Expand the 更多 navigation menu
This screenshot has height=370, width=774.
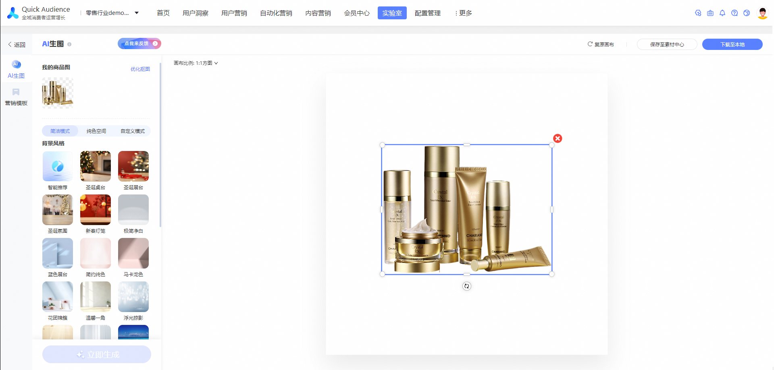pos(464,13)
